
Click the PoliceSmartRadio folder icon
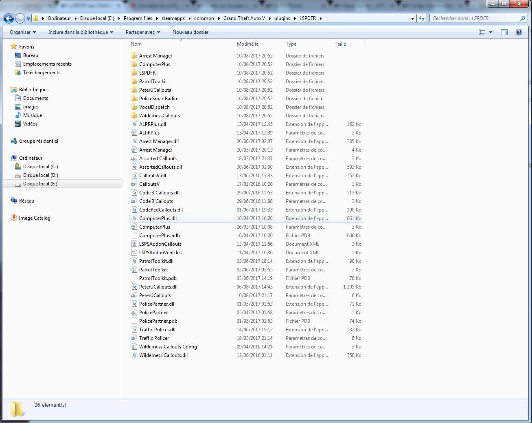click(134, 99)
